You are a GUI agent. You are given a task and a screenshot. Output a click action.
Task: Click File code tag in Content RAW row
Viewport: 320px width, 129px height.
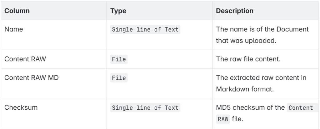(x=119, y=59)
